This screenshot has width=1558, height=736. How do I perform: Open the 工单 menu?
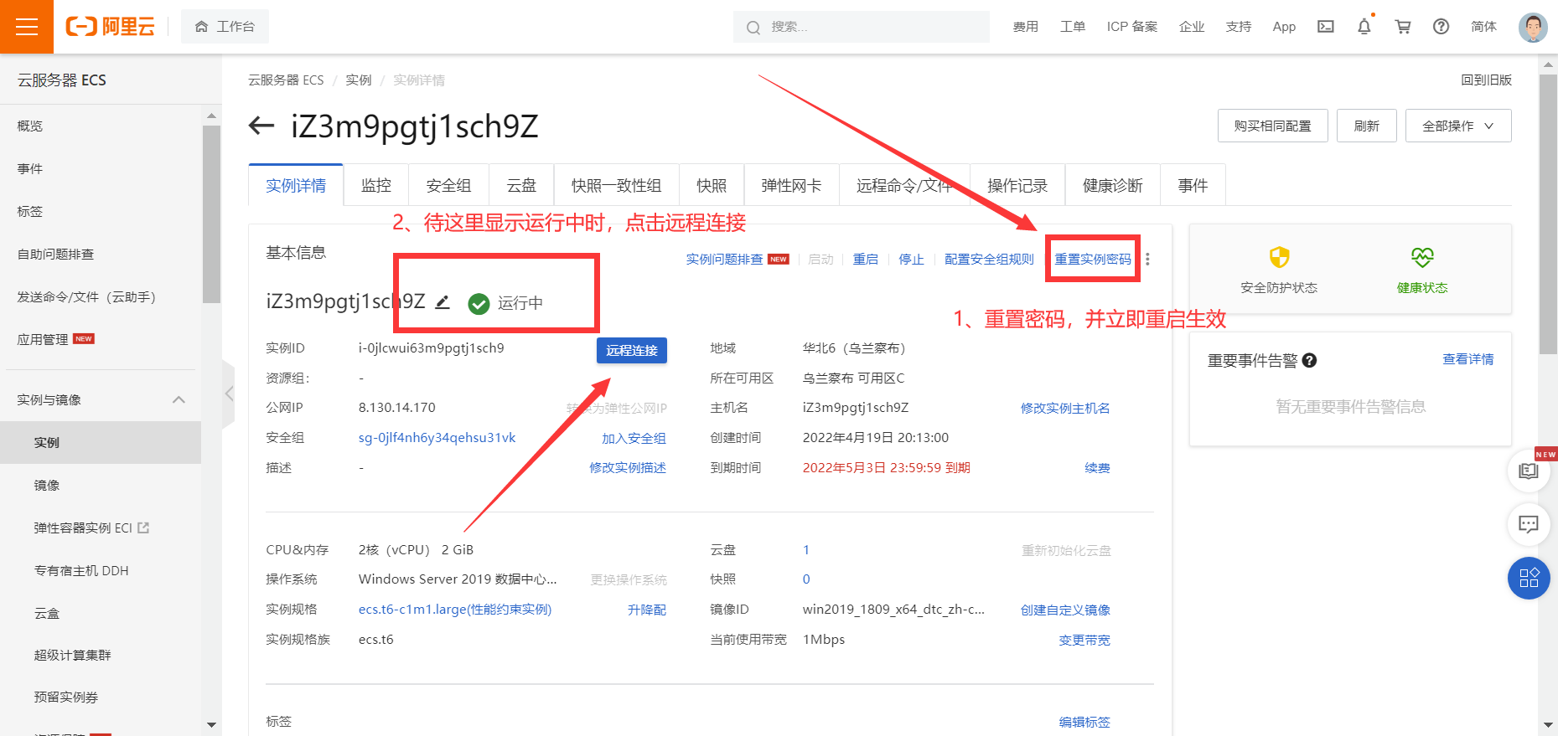tap(1073, 27)
